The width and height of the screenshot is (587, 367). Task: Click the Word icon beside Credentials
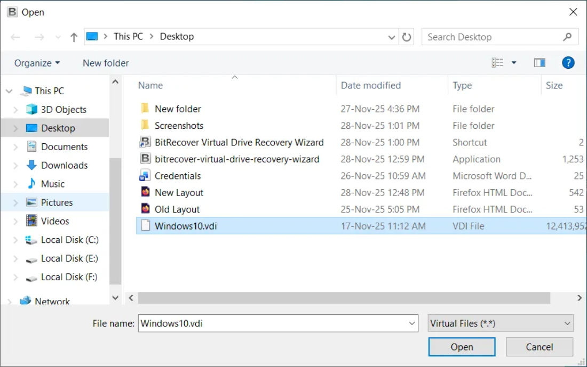[145, 175]
